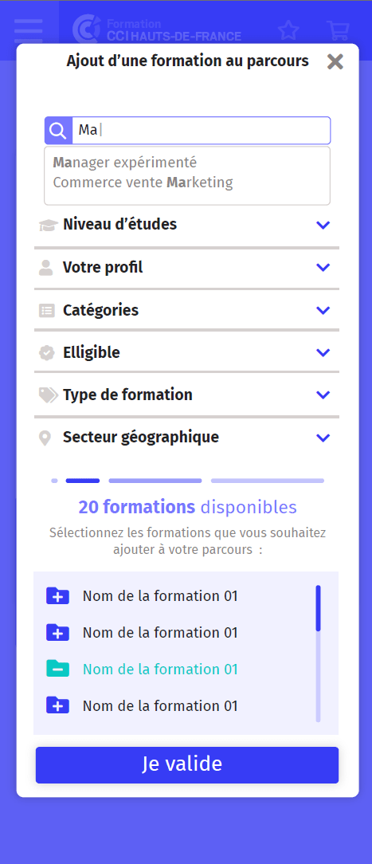
Task: Add the fourth formation via plus folder icon
Action: tap(58, 705)
